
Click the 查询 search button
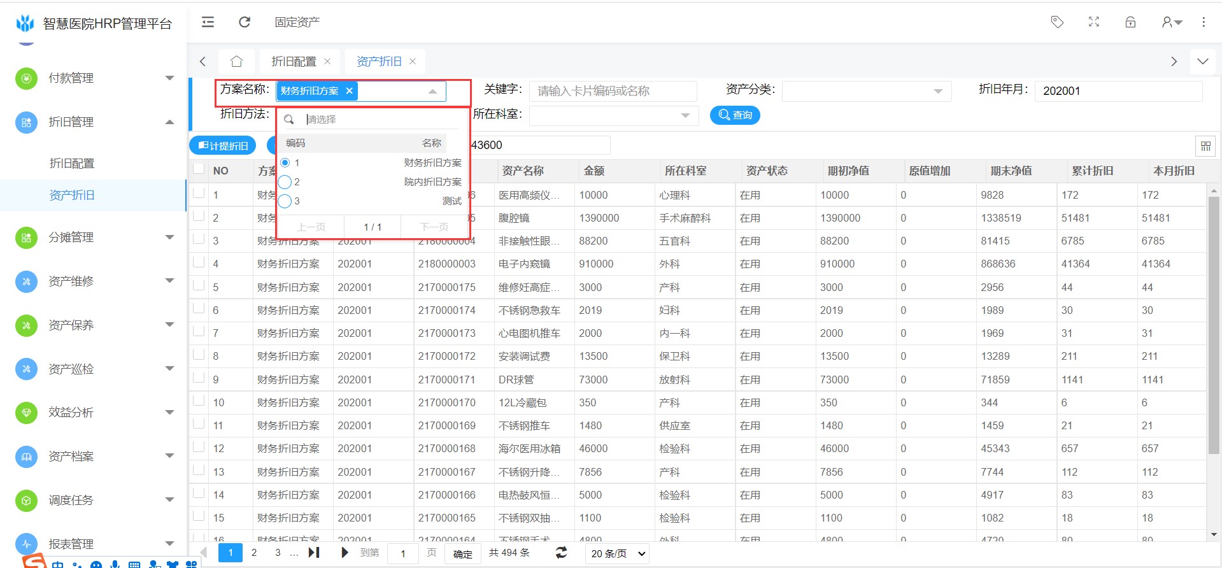point(735,115)
